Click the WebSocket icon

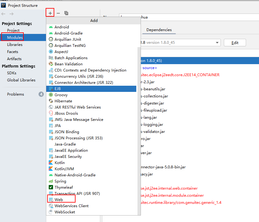point(51,212)
